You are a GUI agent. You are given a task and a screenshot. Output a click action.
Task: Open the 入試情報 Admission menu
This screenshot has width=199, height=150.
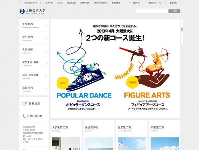34,51
